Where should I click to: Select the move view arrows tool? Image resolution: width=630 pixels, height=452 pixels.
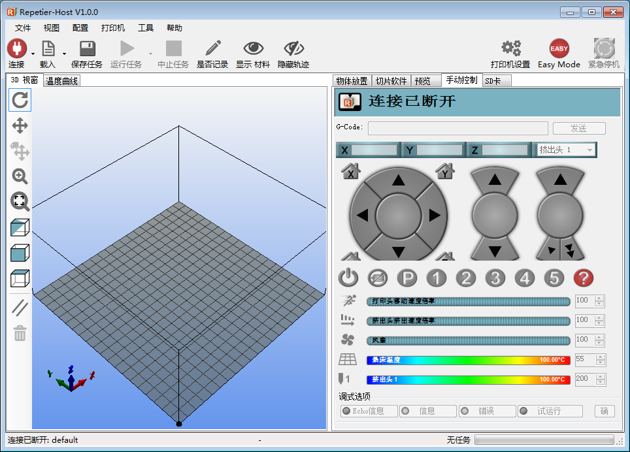20,125
